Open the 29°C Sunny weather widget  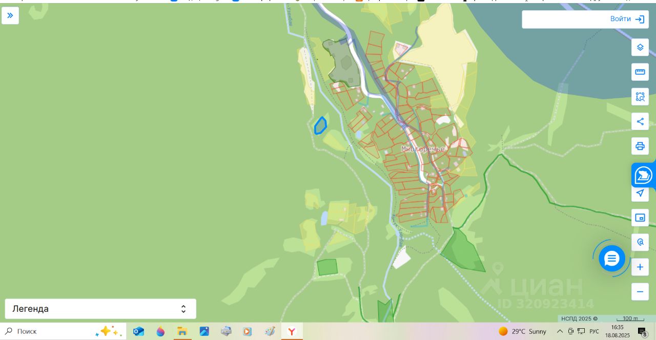(x=523, y=331)
